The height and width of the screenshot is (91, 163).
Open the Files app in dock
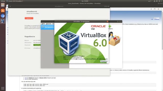tap(3, 5)
